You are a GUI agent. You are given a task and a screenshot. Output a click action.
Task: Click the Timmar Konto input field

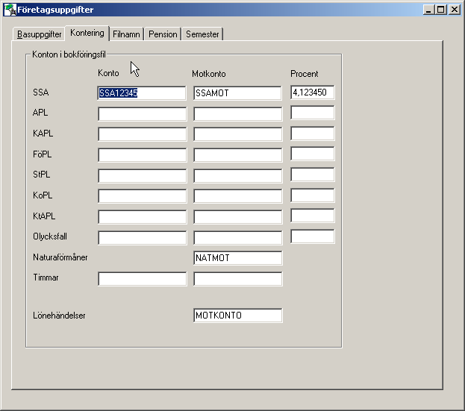(142, 279)
